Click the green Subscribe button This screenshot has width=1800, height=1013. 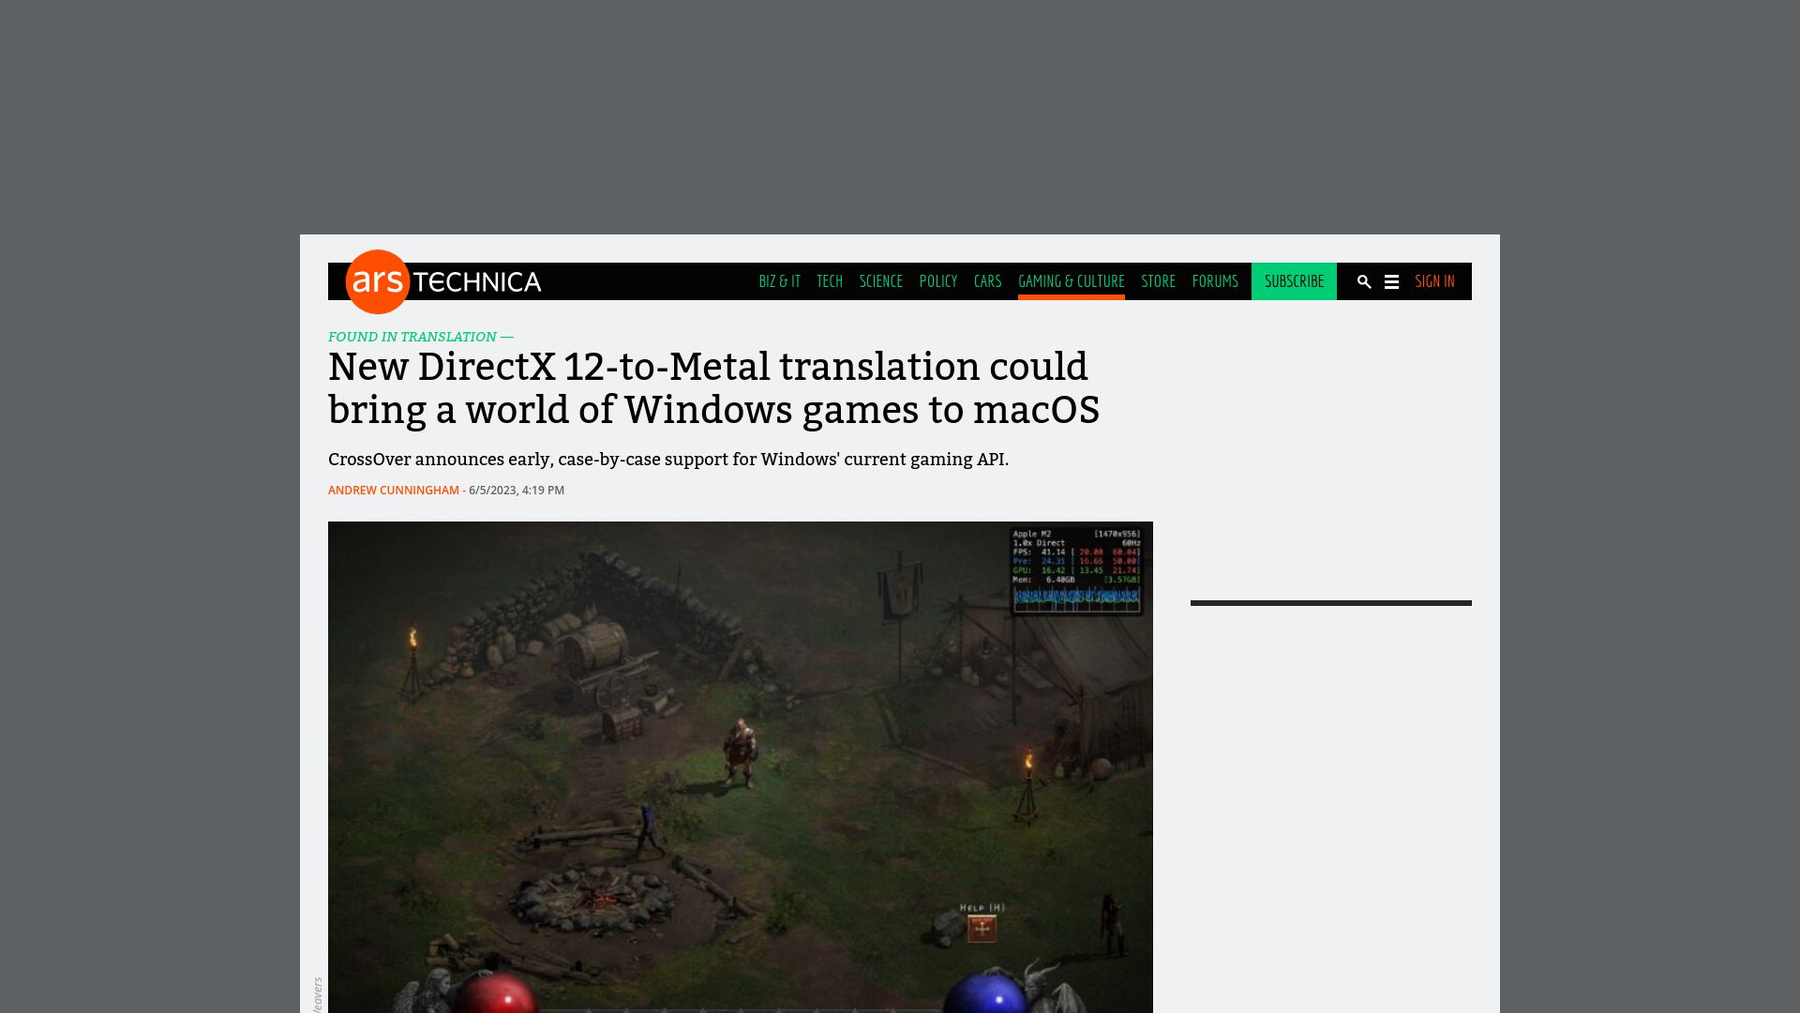pyautogui.click(x=1294, y=281)
